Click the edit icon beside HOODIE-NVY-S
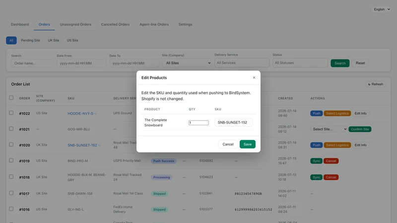Screen dimensions: 397x223 click(x=95, y=114)
